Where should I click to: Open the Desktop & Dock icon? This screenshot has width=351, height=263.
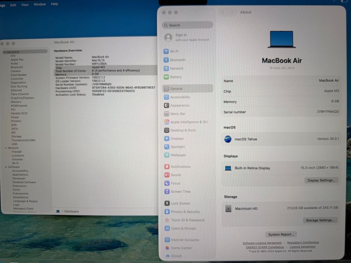167,130
